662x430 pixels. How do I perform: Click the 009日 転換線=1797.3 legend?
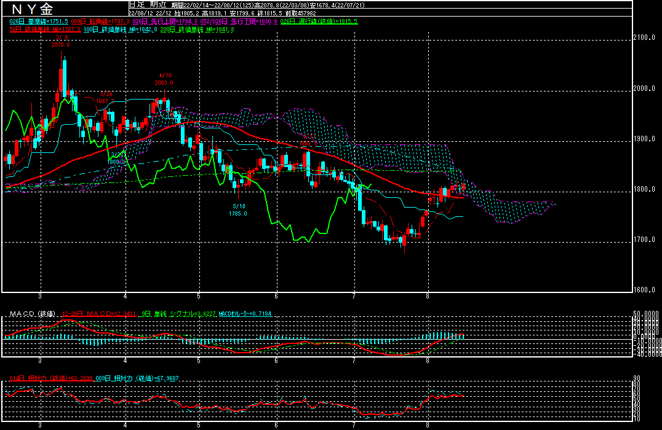point(100,21)
